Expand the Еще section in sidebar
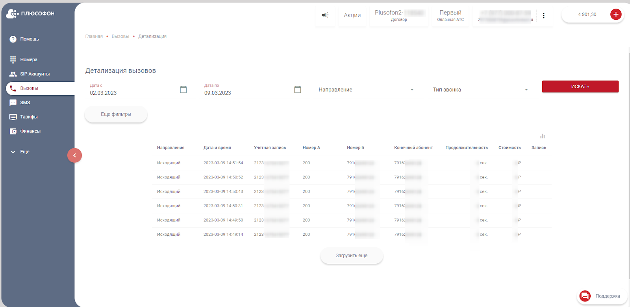The width and height of the screenshot is (630, 307). pyautogui.click(x=24, y=152)
